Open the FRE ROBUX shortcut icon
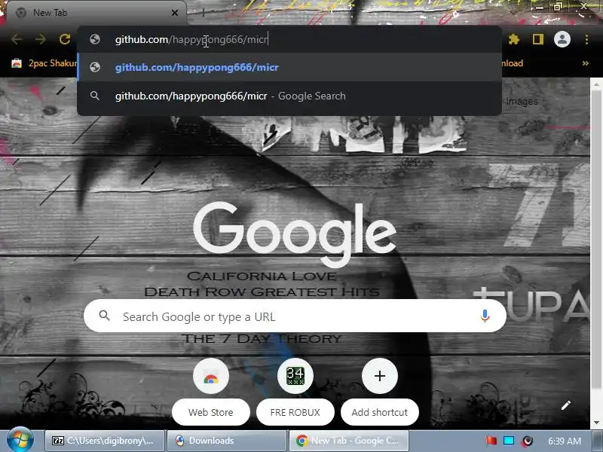 295,376
